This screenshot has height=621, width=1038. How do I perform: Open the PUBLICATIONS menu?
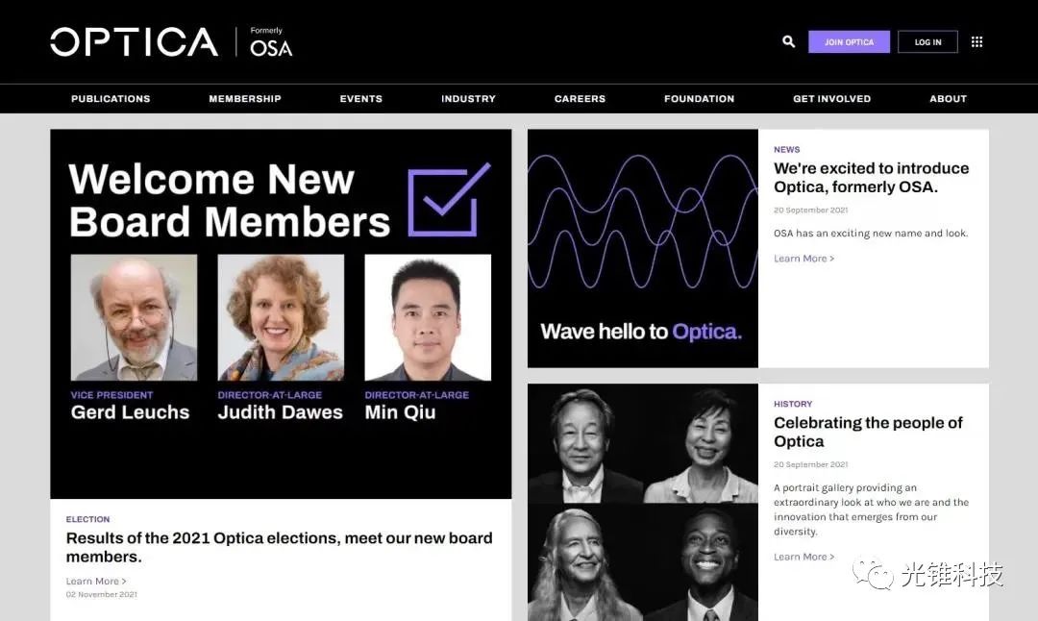tap(111, 99)
